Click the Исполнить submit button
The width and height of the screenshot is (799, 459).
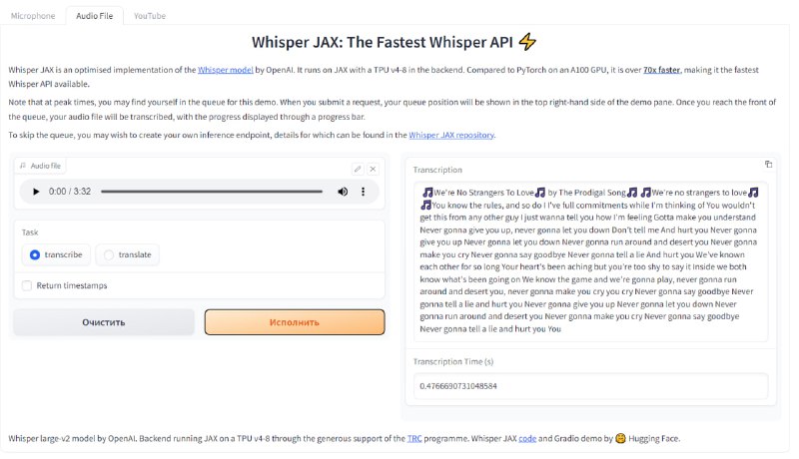[295, 322]
